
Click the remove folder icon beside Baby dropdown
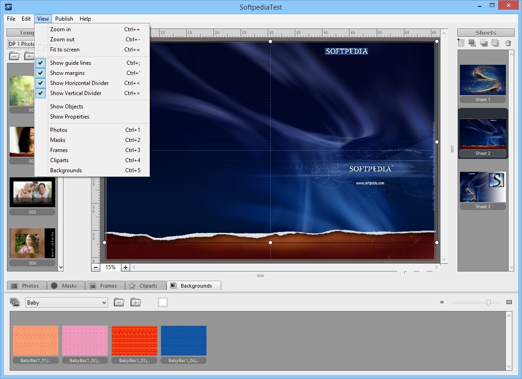pyautogui.click(x=119, y=302)
